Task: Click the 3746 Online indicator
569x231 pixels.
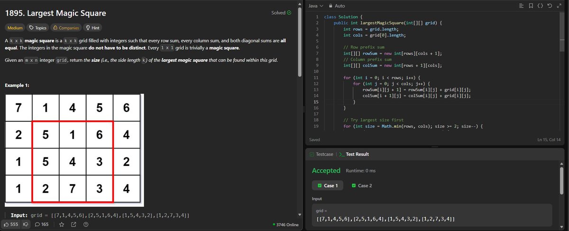Action: 286,224
